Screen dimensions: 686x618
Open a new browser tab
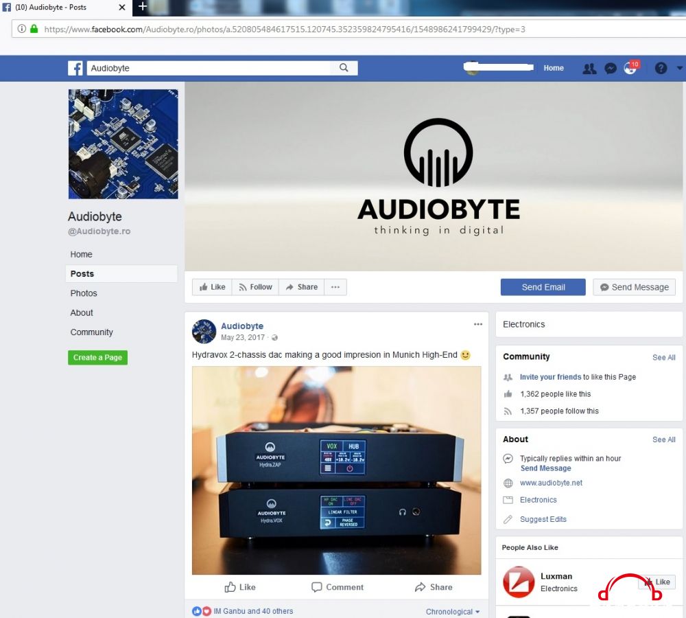[x=142, y=7]
